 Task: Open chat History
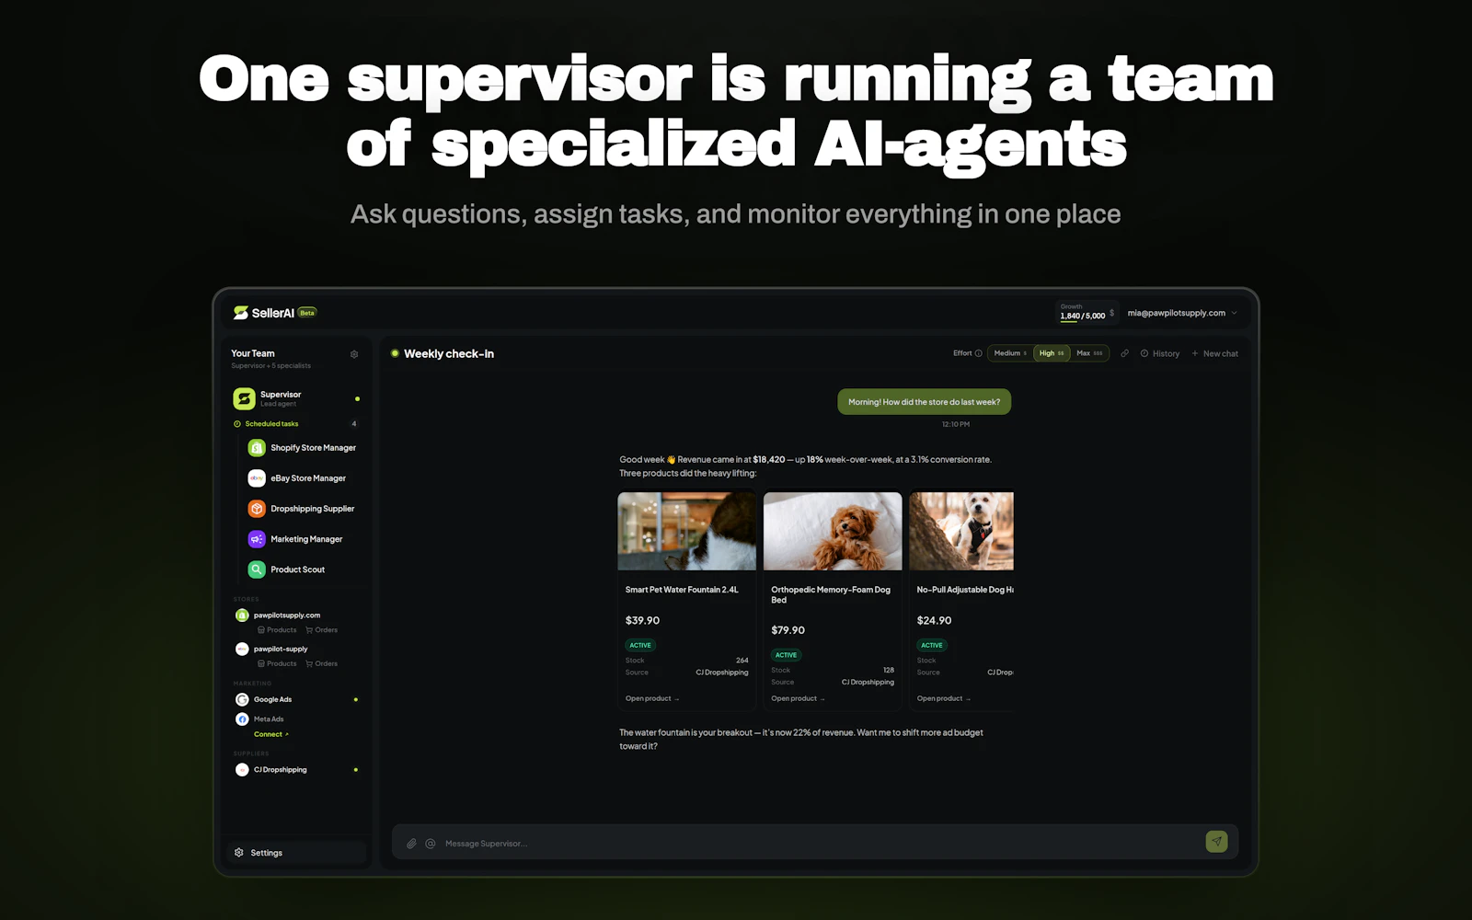click(1160, 353)
